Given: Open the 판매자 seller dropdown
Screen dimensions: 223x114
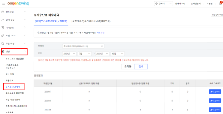Looking at the screenshot, I should click(x=83, y=46).
